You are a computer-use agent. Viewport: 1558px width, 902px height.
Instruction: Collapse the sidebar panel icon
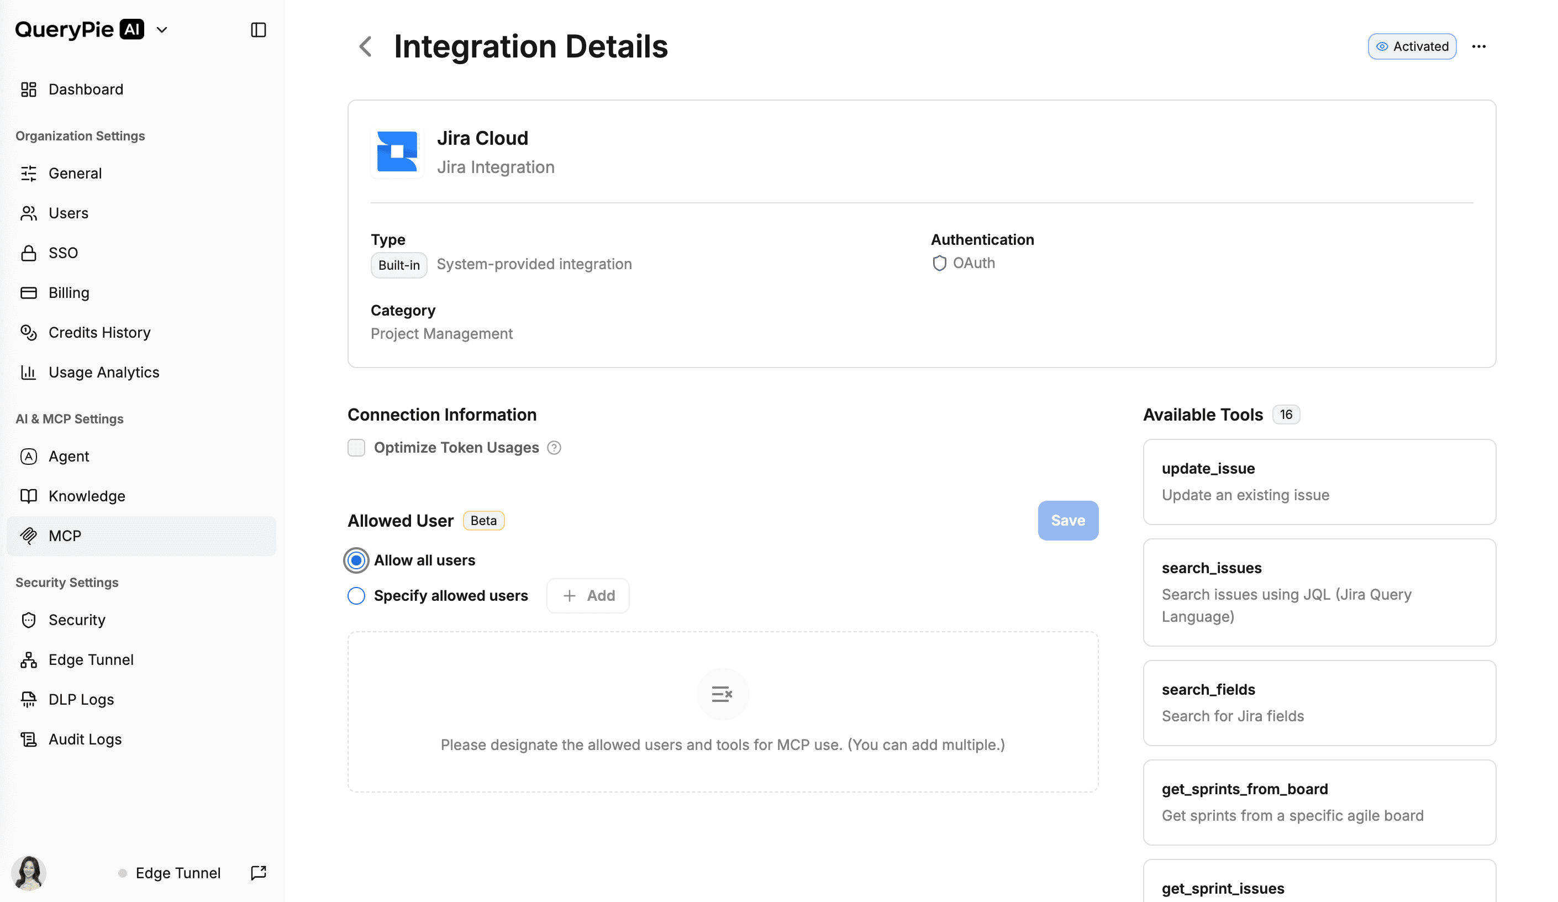(x=259, y=30)
